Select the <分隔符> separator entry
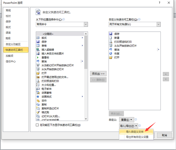 coord(60,34)
